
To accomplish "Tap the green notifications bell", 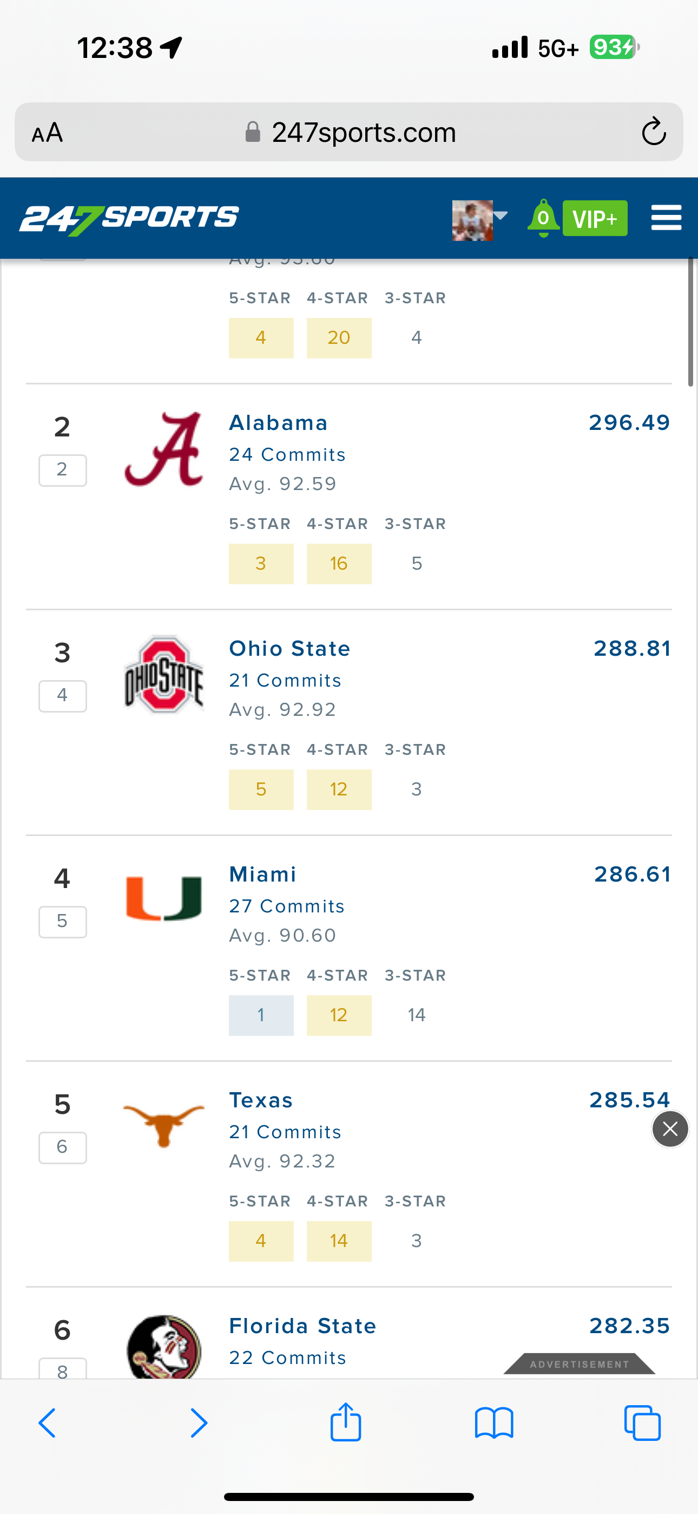I will coord(543,218).
